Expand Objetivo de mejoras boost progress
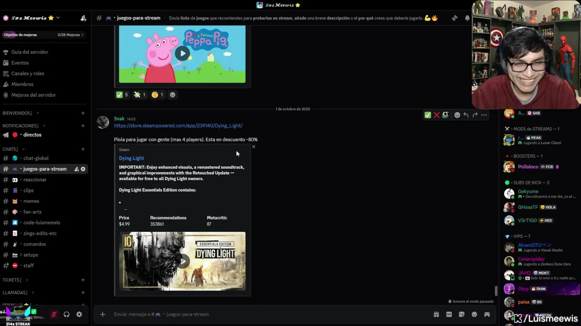This screenshot has height=326, width=581. coord(44,34)
